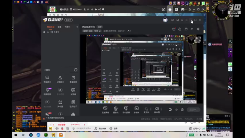
Task: Switch to the third scene tab
Action: coord(67,27)
